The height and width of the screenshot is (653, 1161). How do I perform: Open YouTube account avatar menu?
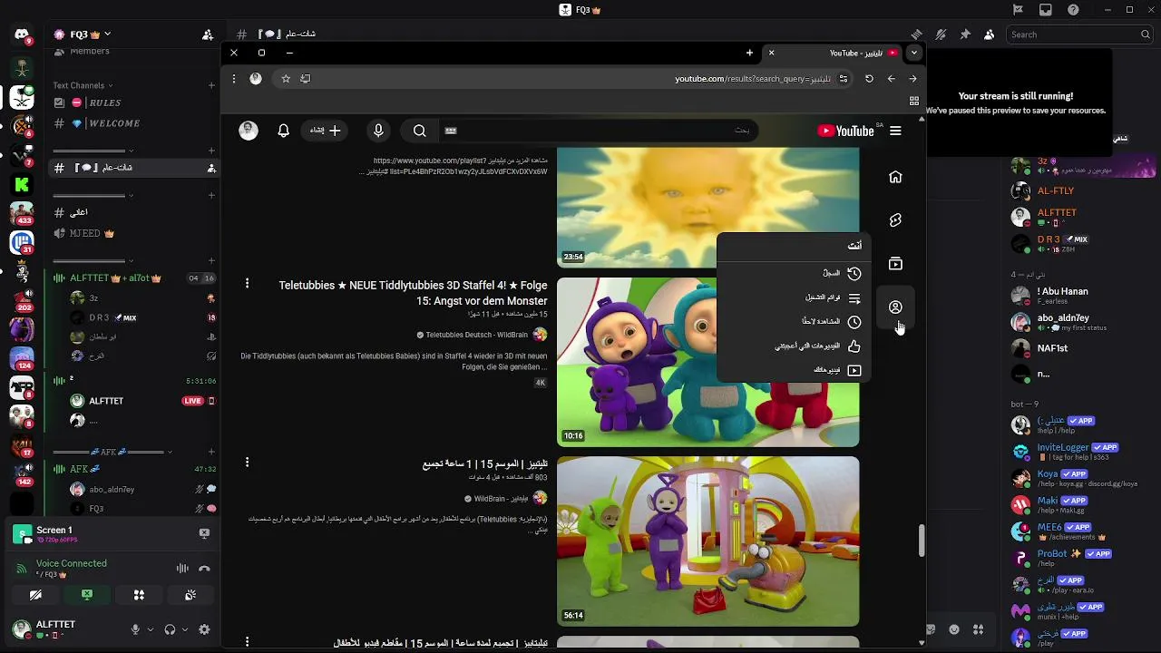tap(249, 131)
